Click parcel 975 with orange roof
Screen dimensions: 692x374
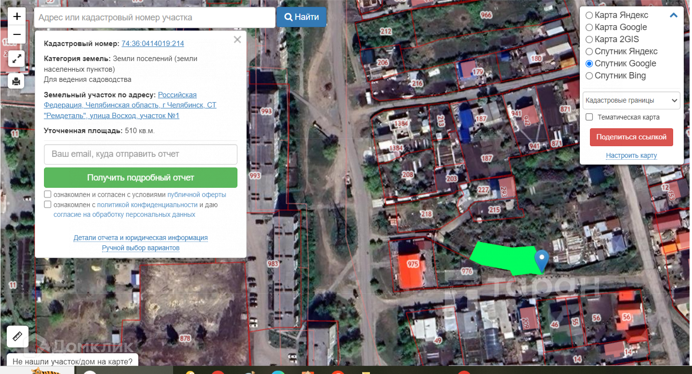(x=412, y=264)
